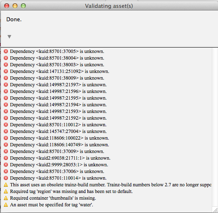
Task: Click the yellow minimize window button
Action: [x=15, y=6]
